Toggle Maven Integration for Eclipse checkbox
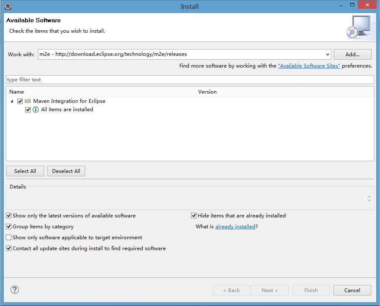Viewport: 380px width, 306px height. pyautogui.click(x=20, y=101)
